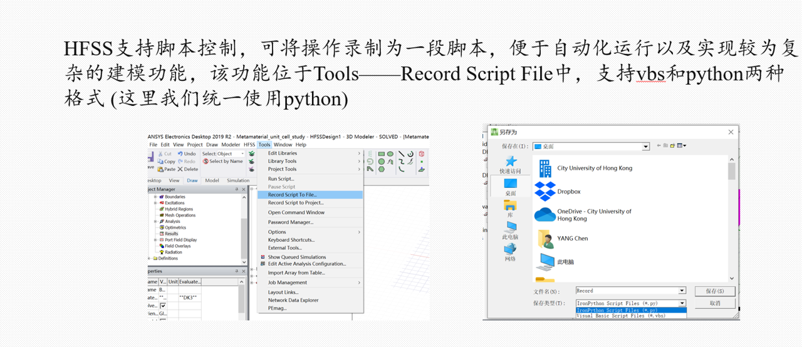The height and width of the screenshot is (347, 802).
Task: Open the YANG Chen user folder
Action: point(562,239)
